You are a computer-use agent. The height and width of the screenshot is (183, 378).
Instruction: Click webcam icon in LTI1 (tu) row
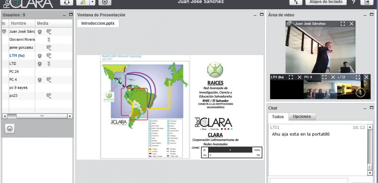pyautogui.click(x=39, y=56)
